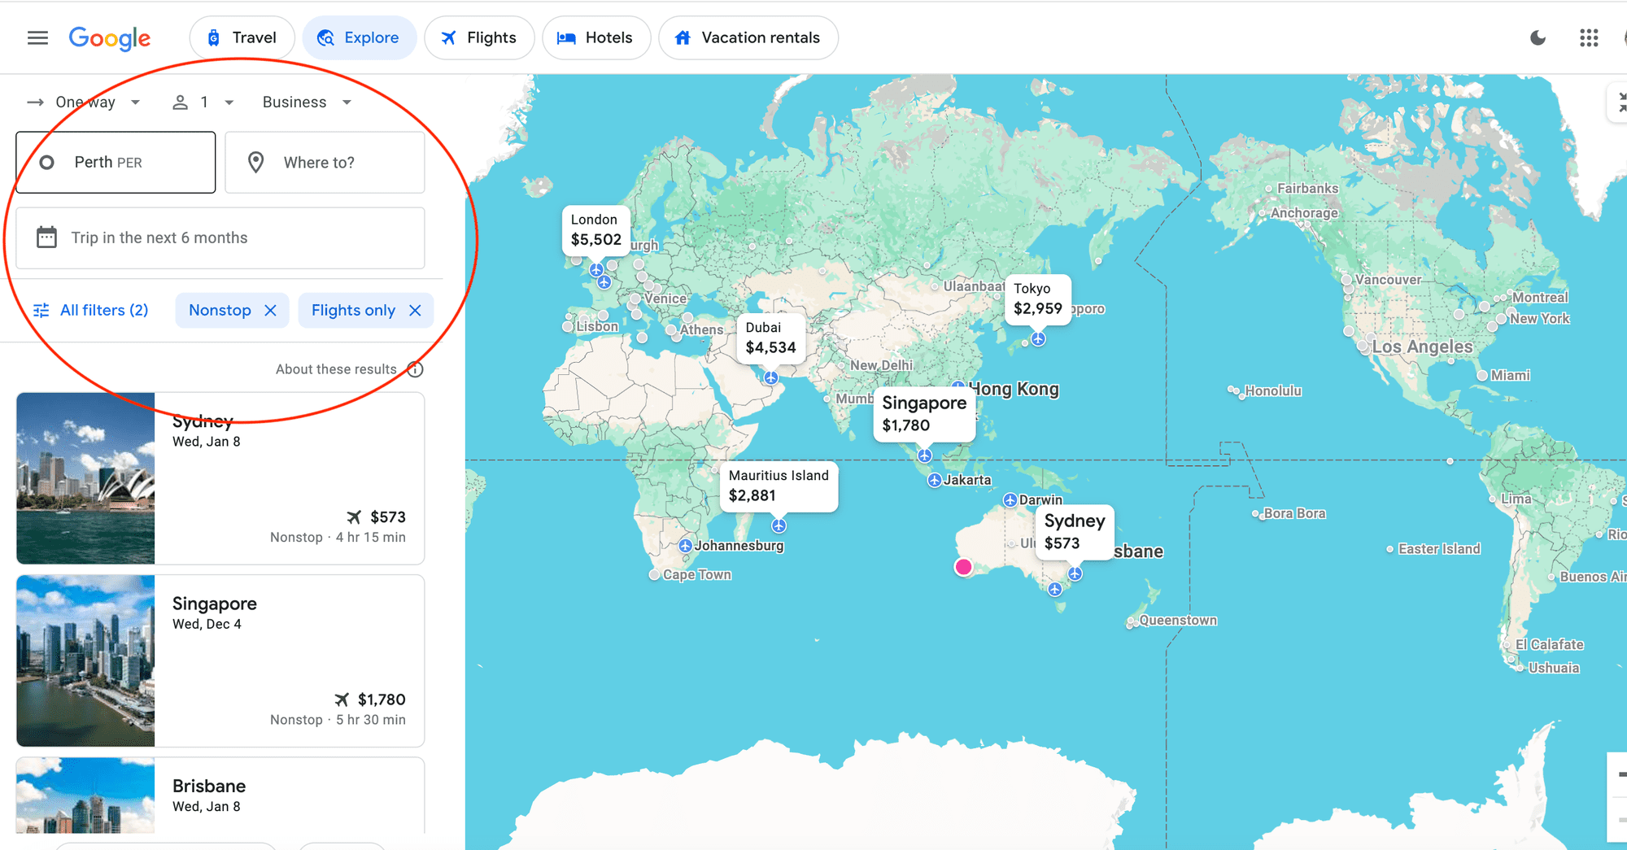Remove the Nonstop filter with its X
Screen dimensions: 1627x850
click(271, 311)
